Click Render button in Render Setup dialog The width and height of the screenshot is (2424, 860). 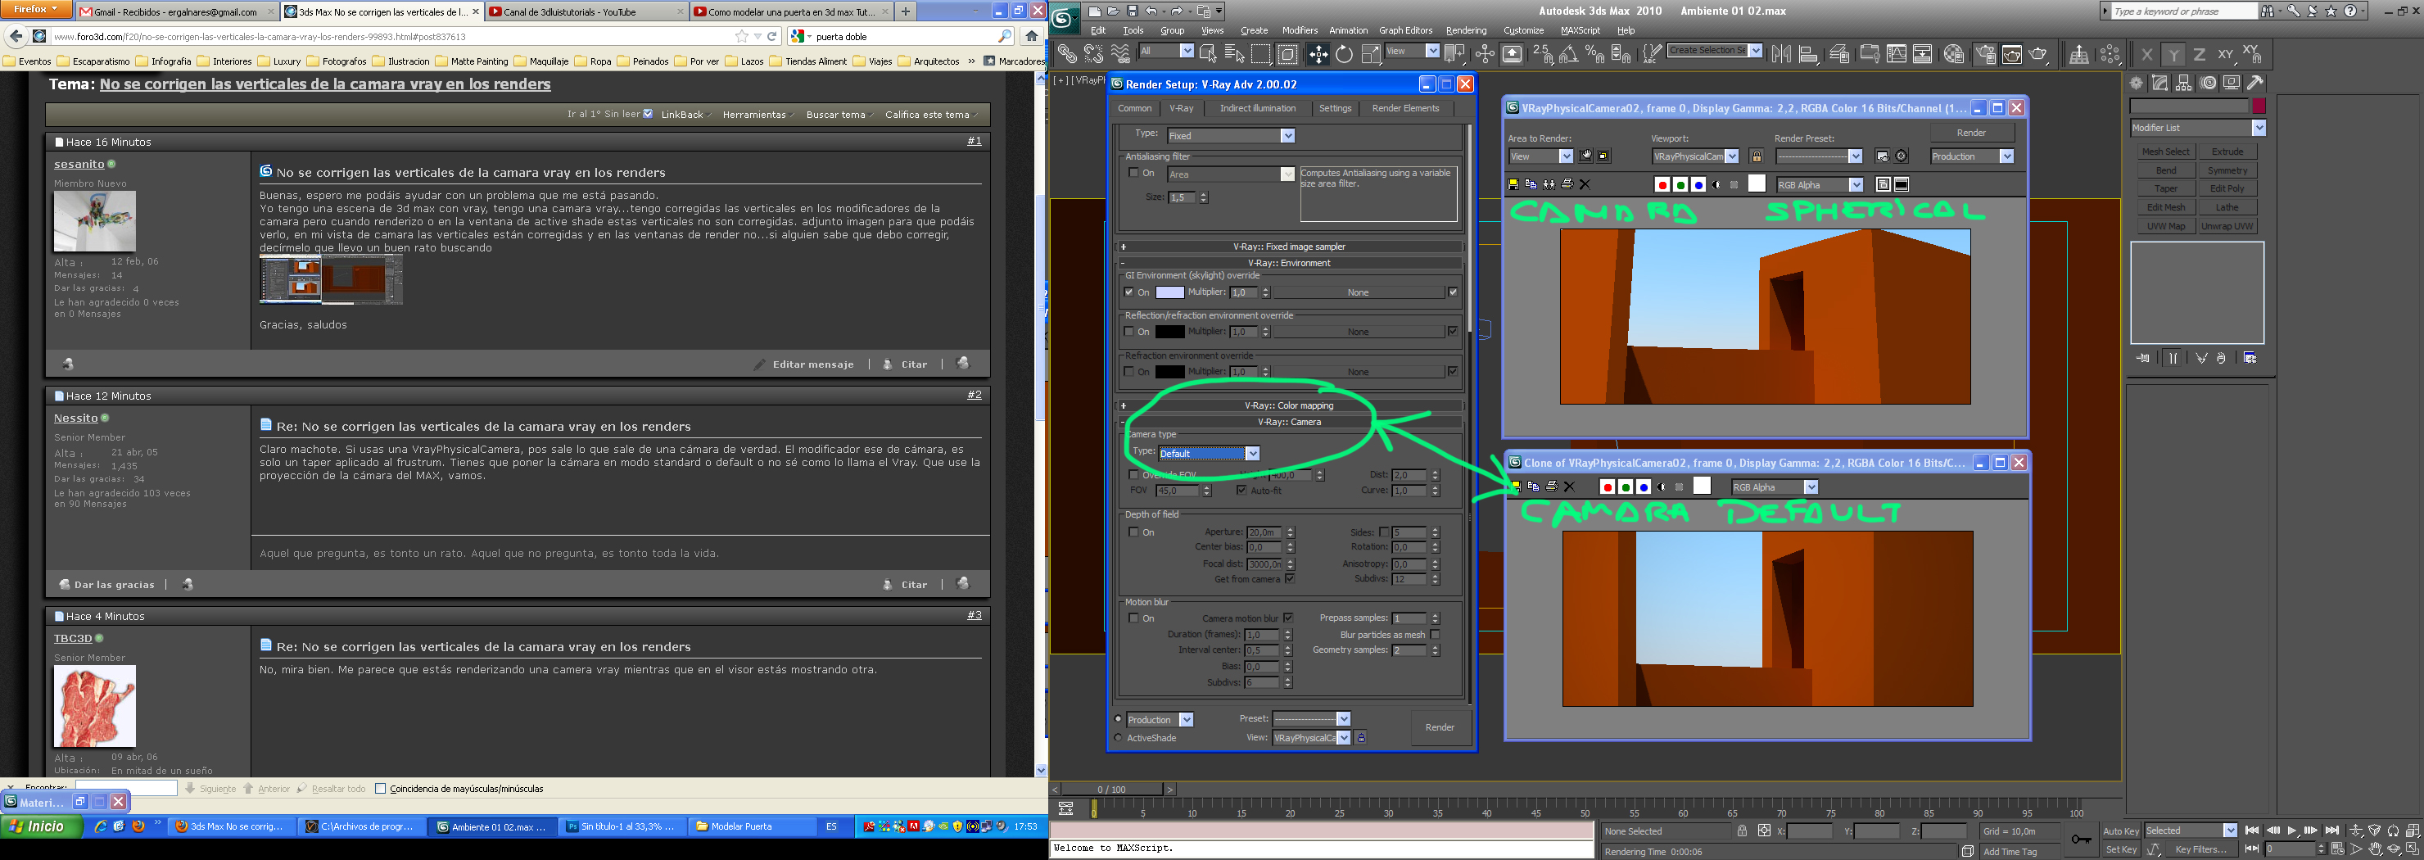pyautogui.click(x=1439, y=727)
